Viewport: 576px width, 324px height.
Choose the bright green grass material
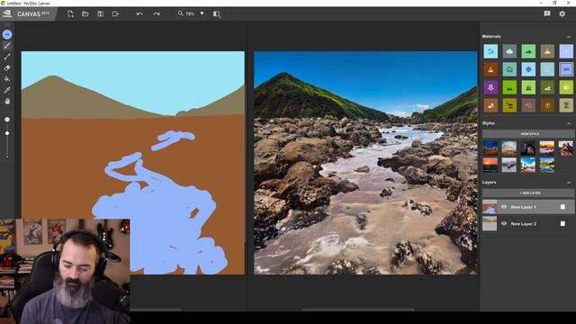pyautogui.click(x=509, y=87)
